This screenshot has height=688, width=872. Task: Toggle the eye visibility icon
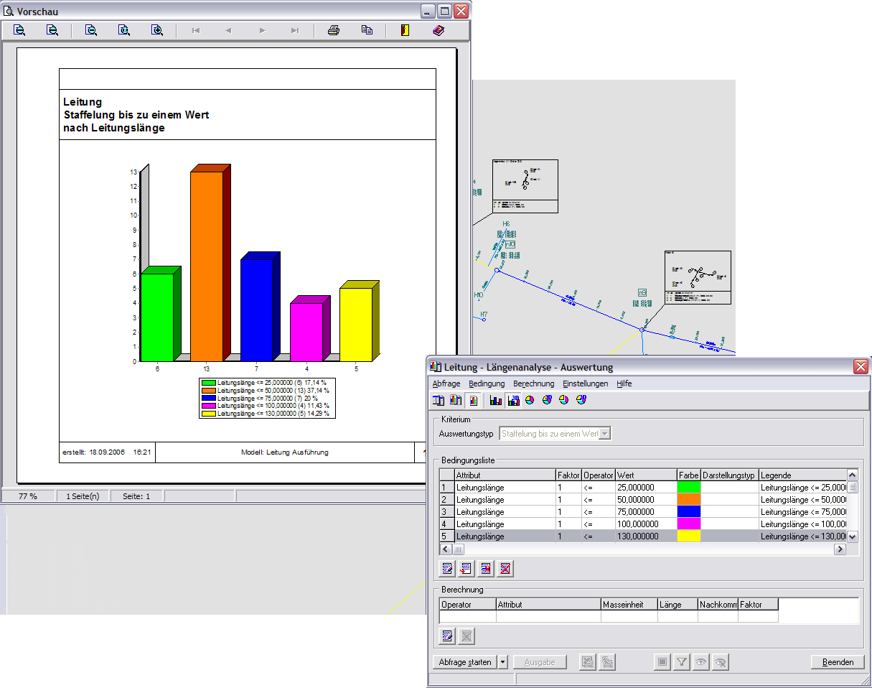point(701,662)
